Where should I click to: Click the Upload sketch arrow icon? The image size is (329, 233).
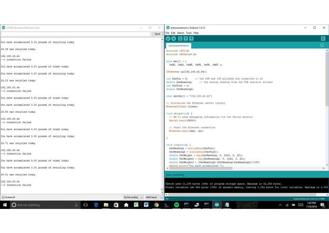click(x=174, y=39)
